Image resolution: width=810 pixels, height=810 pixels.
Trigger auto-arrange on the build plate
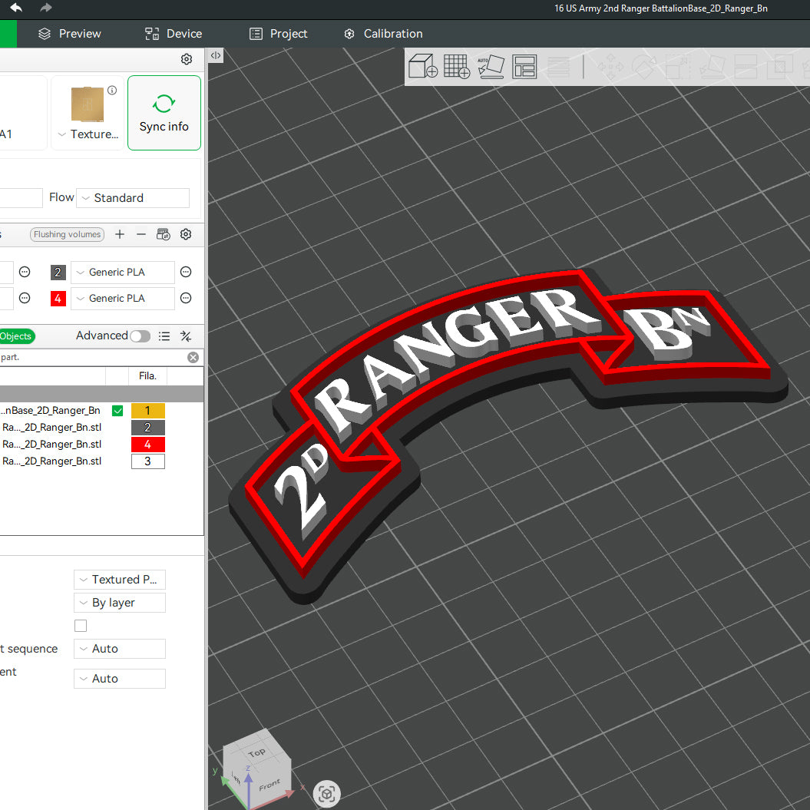pyautogui.click(x=491, y=66)
